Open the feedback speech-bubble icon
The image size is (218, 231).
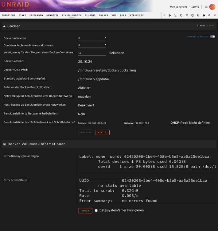tap(187, 15)
